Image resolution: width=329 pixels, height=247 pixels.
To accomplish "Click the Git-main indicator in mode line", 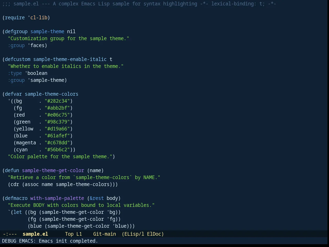I will pyautogui.click(x=104, y=234).
